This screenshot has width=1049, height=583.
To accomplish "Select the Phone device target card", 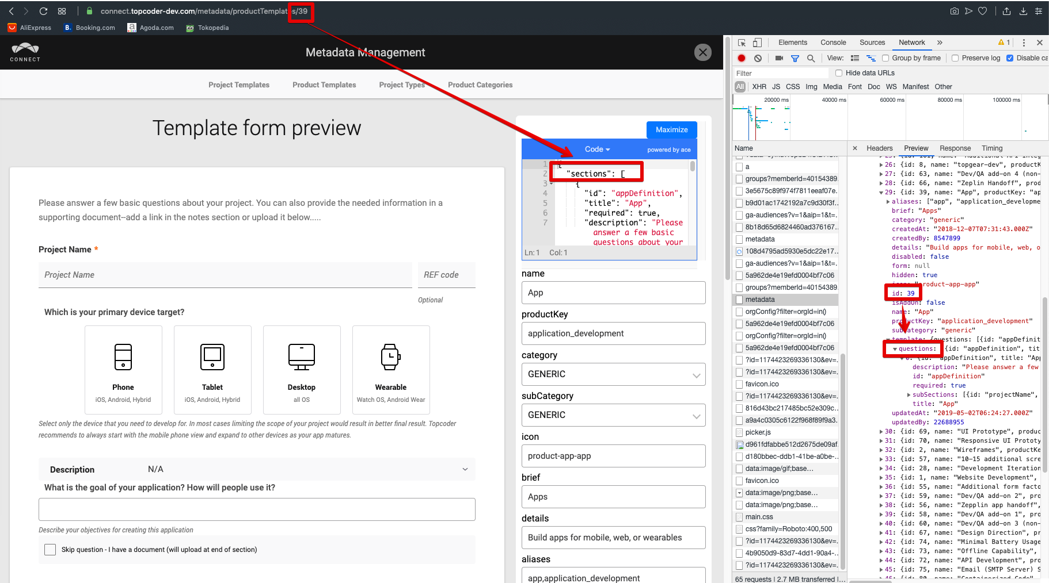I will coord(123,370).
